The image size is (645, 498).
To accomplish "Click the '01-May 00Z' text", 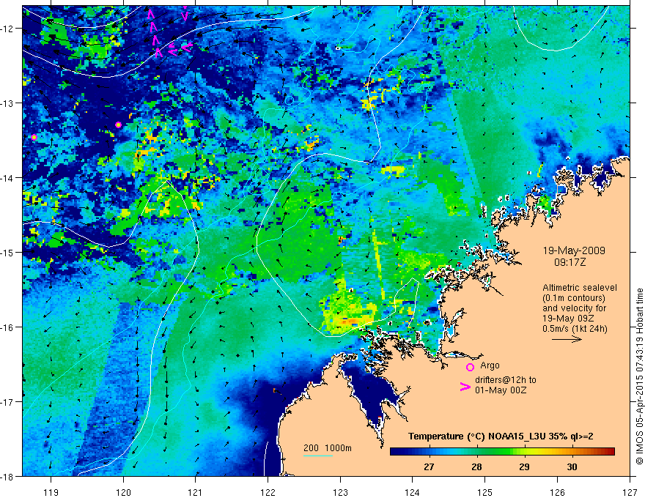I will [501, 390].
